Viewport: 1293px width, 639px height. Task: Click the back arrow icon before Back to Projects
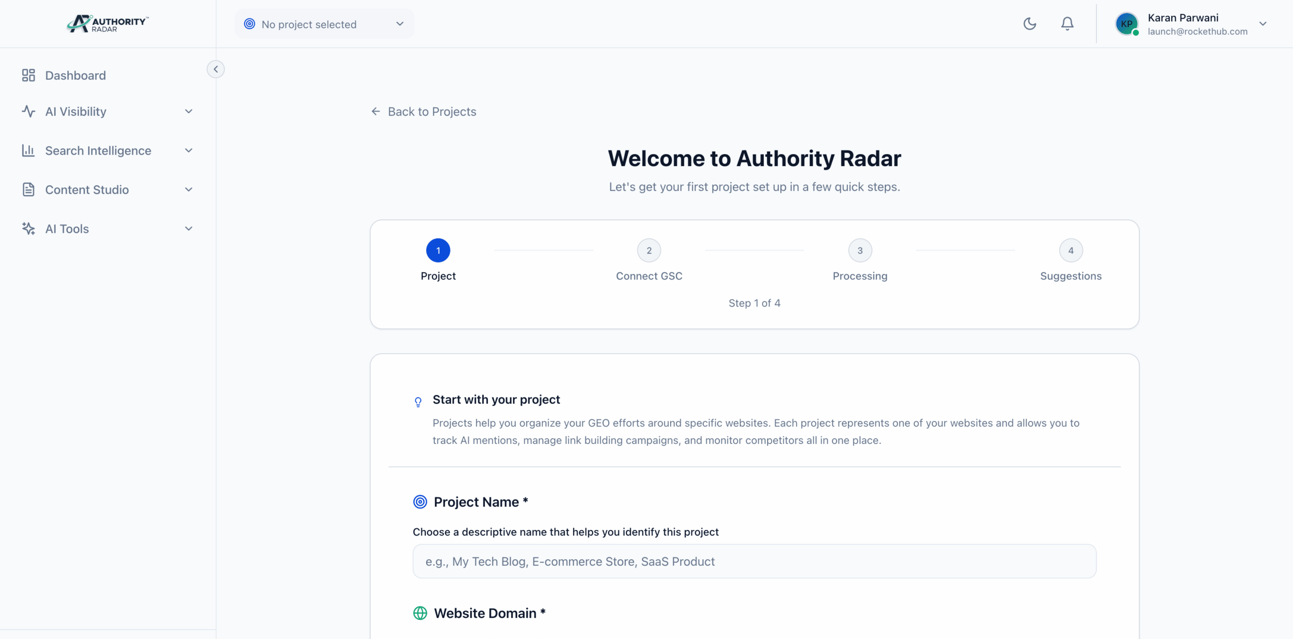point(376,111)
